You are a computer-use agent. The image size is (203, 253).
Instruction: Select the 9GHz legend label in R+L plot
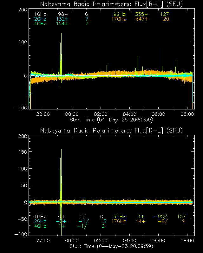(x=120, y=14)
